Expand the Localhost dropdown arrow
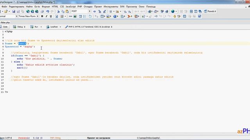Screen dimensions: 250x140 point(60,27)
